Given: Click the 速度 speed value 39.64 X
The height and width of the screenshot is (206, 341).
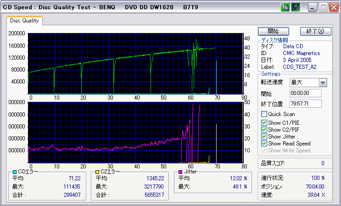Looking at the screenshot, I should pos(316,195).
